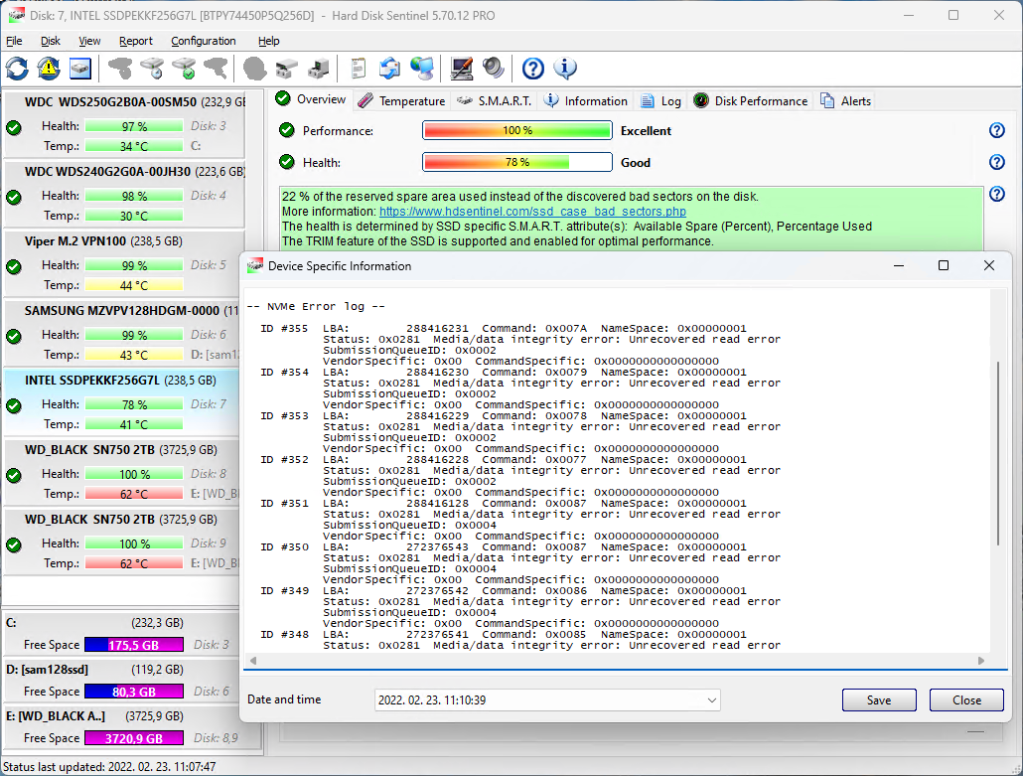Image resolution: width=1023 pixels, height=776 pixels.
Task: Select the Overview tab
Action: (x=312, y=99)
